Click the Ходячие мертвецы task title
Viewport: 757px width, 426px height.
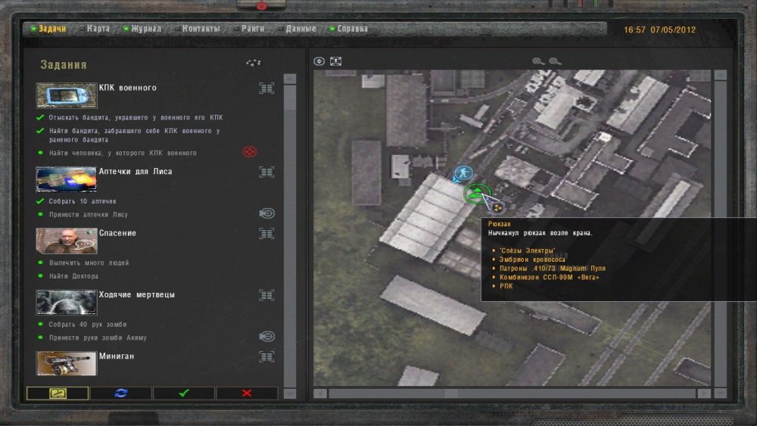pyautogui.click(x=136, y=294)
